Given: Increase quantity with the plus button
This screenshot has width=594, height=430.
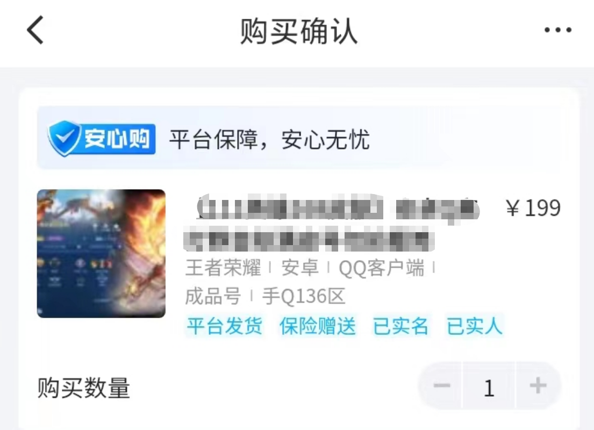Looking at the screenshot, I should pos(538,386).
